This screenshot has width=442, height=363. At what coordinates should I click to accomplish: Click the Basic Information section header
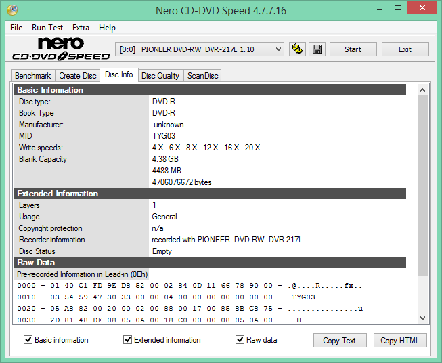210,90
